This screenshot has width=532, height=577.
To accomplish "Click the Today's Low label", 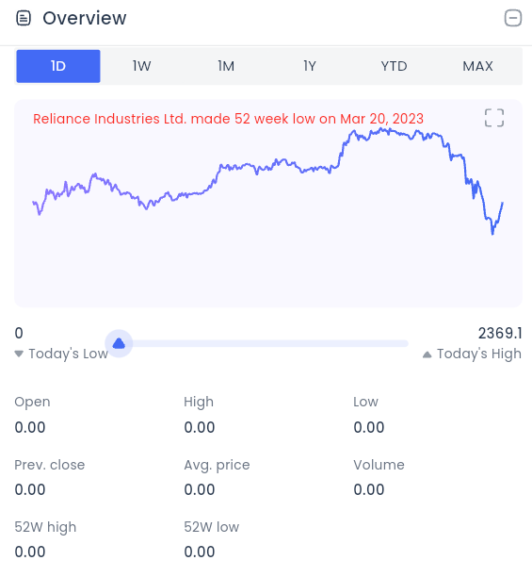I will (x=68, y=354).
